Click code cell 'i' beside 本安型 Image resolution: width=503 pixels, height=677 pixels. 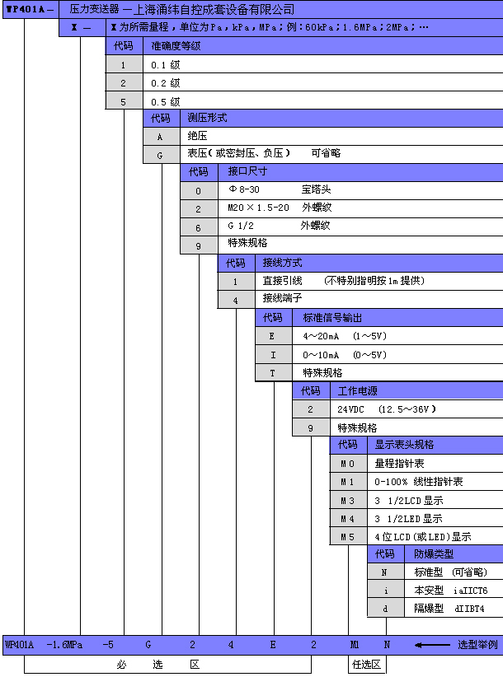click(x=385, y=591)
